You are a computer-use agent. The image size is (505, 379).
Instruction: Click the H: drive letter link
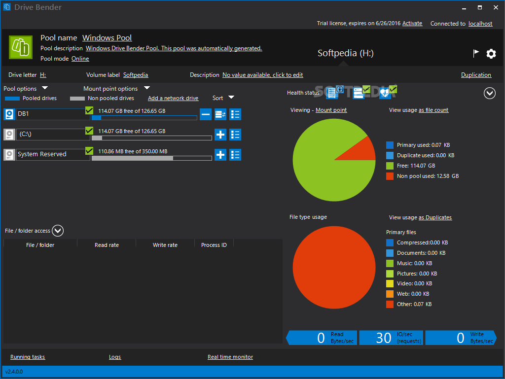43,74
